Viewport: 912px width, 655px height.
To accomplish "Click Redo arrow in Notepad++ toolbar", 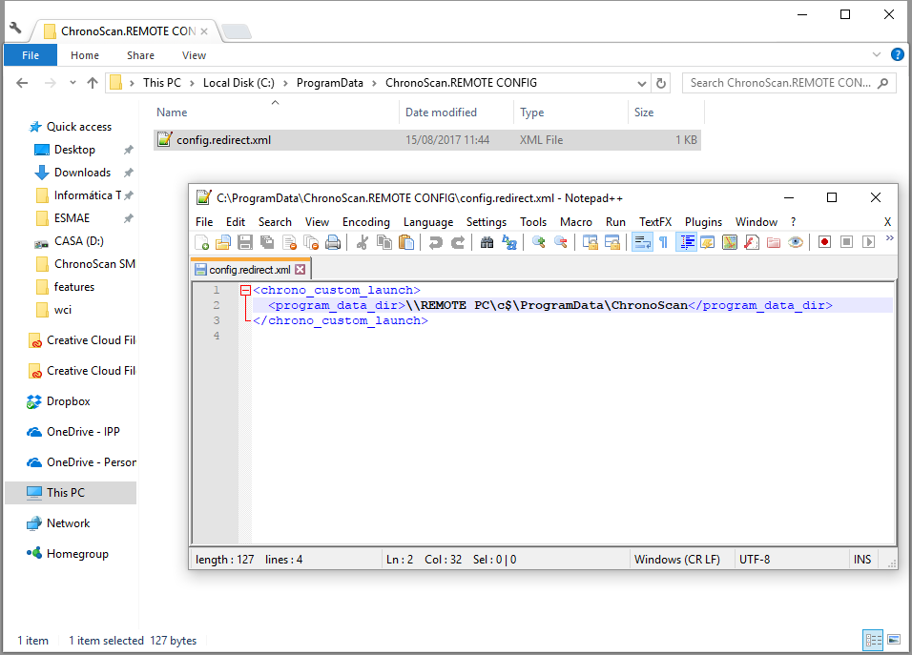I will [x=458, y=242].
